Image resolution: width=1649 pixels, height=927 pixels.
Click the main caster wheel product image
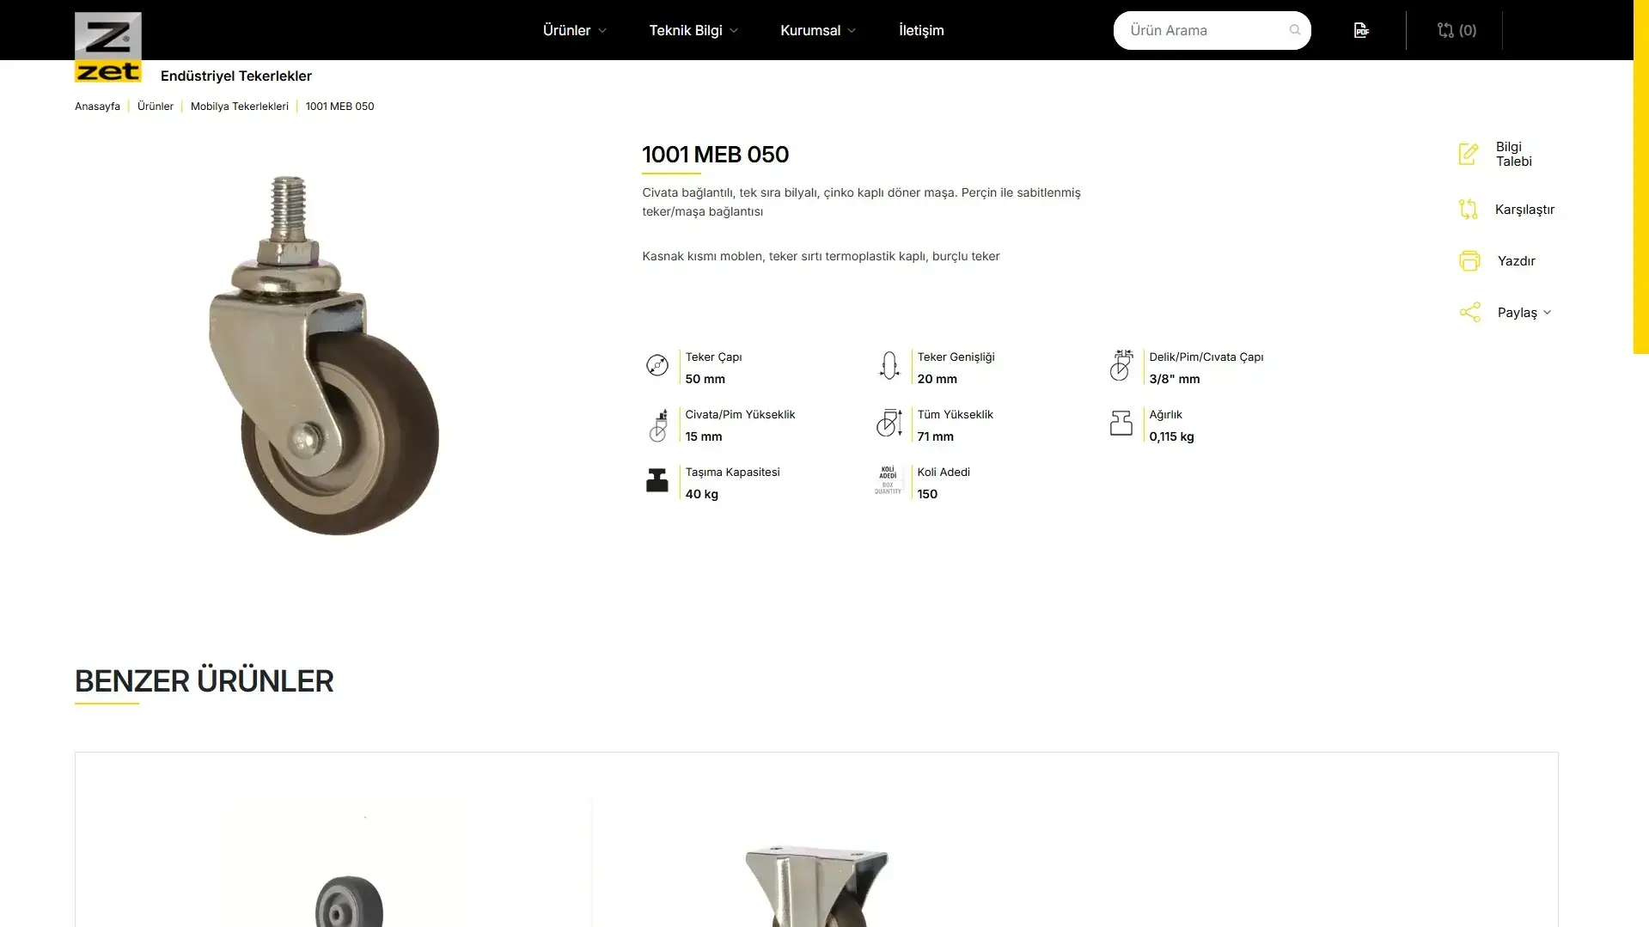coord(325,355)
